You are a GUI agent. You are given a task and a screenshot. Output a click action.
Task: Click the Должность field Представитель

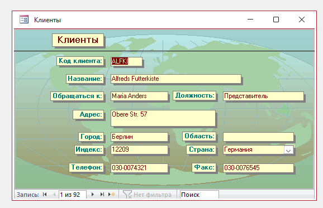(x=263, y=96)
